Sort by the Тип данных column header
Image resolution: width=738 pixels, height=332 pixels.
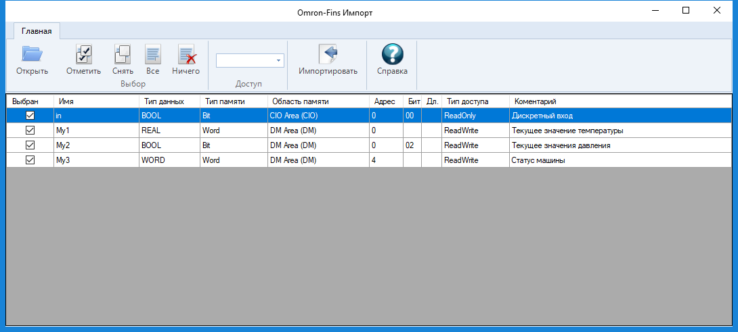[169, 101]
